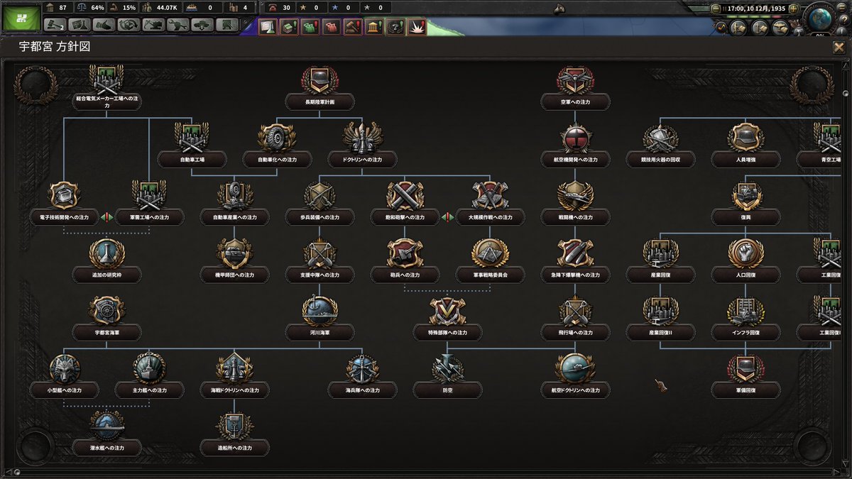
Task: Select the 人口回復 focus
Action: point(745,260)
